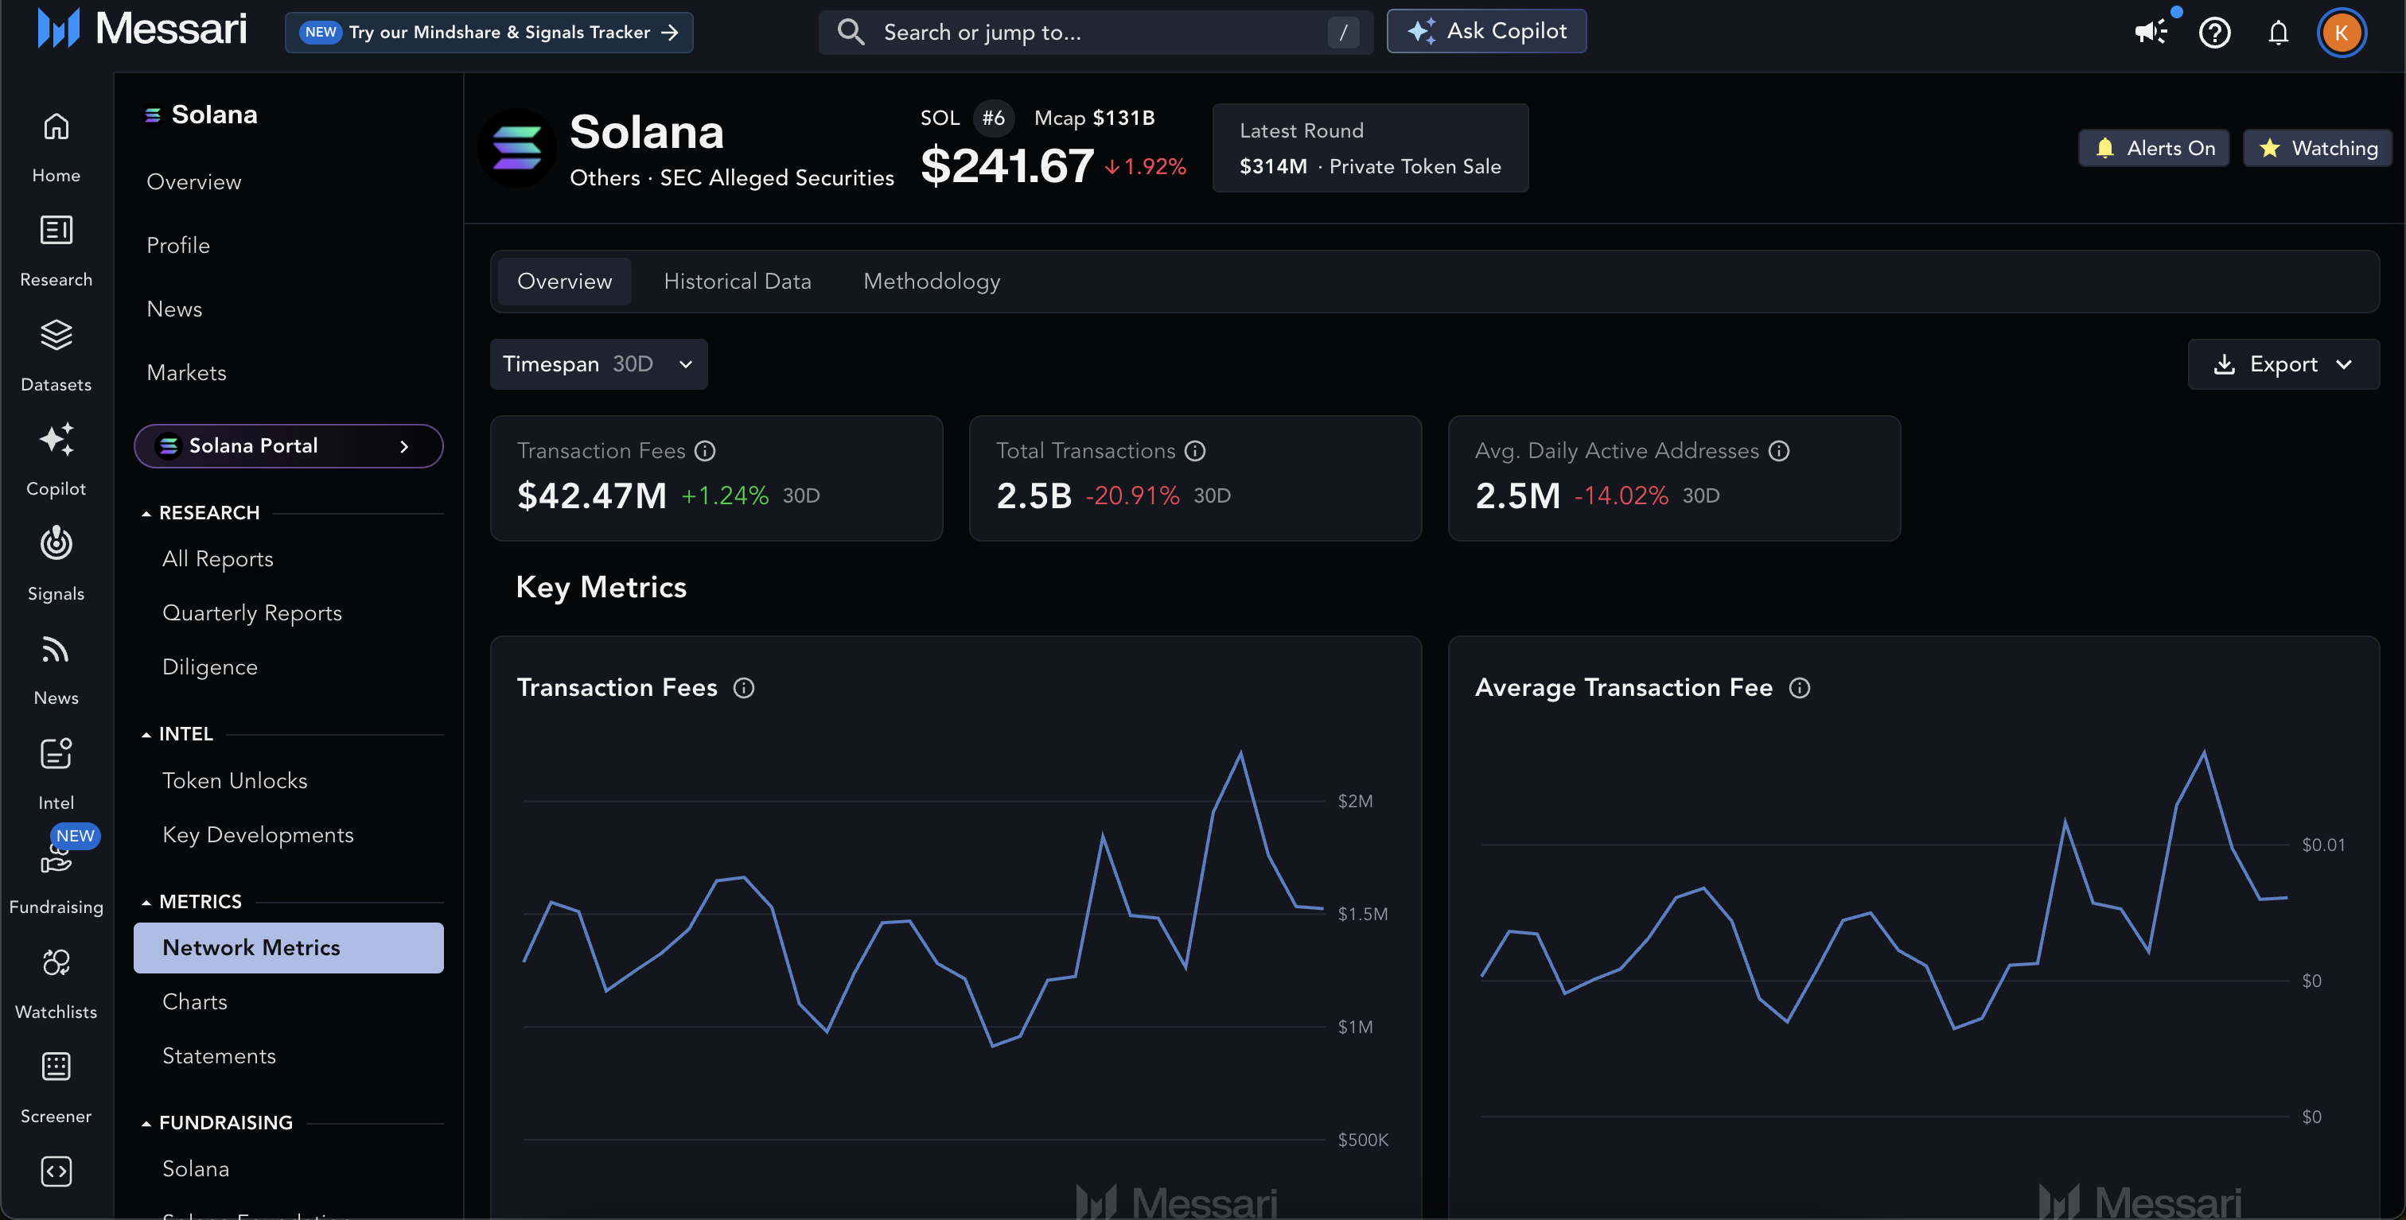Open user avatar K menu
This screenshot has width=2406, height=1220.
click(x=2341, y=33)
